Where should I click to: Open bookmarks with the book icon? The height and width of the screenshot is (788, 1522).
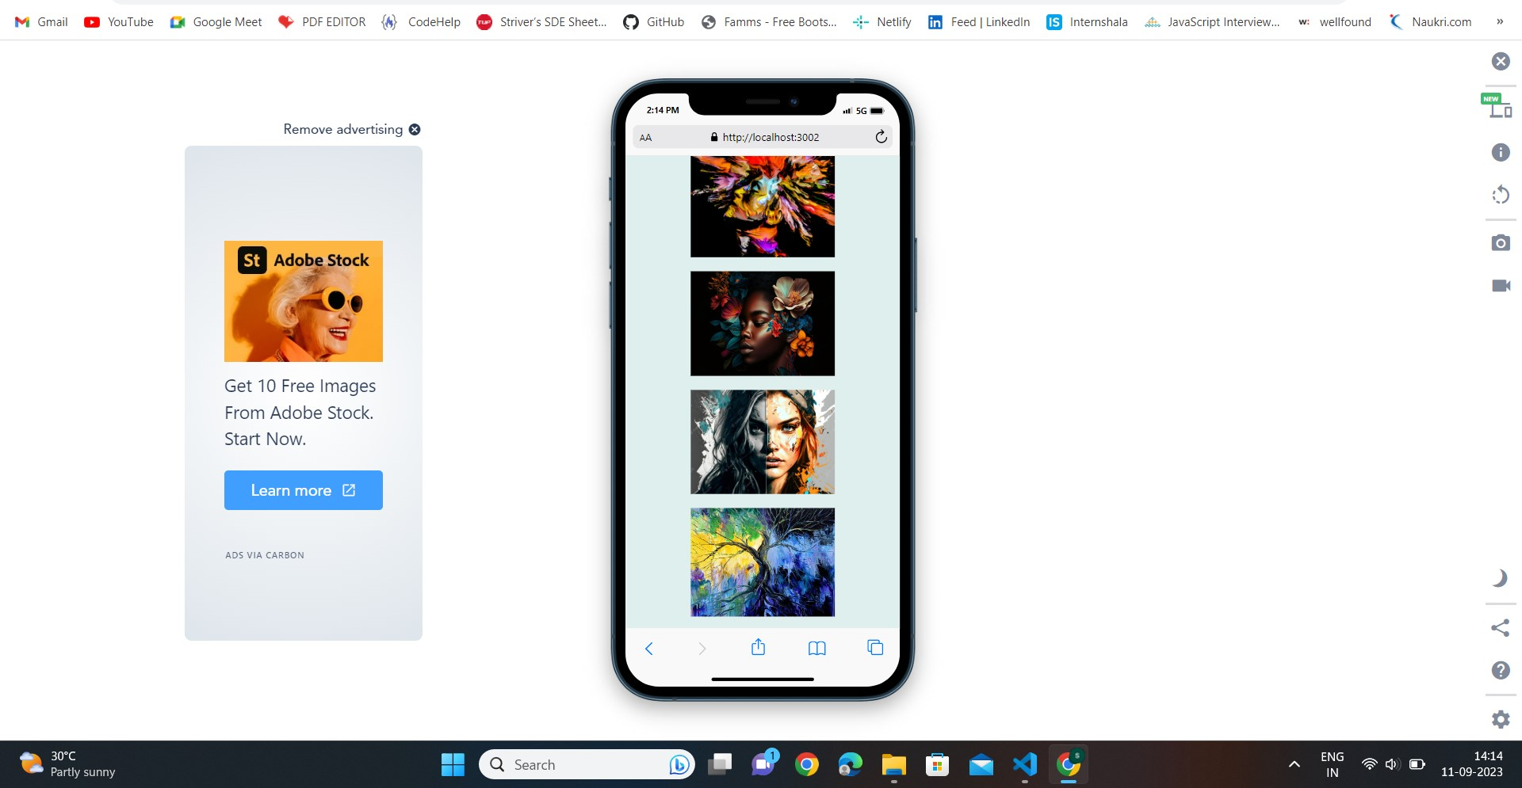pos(816,648)
